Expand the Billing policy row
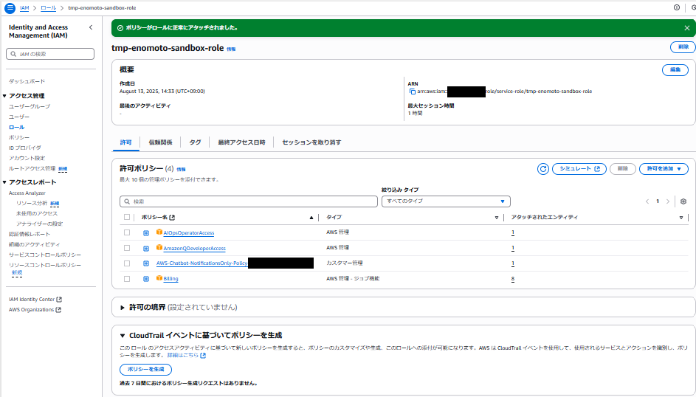696x397 pixels. point(146,279)
